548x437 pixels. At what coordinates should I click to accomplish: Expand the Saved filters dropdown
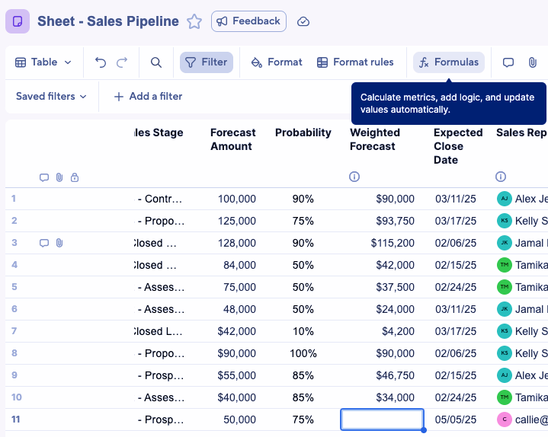[51, 97]
